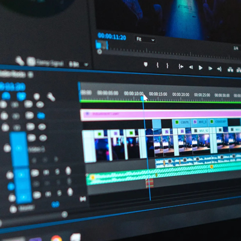Click the timeline header Add Marker icon
The width and height of the screenshot is (241, 241).
point(37,96)
